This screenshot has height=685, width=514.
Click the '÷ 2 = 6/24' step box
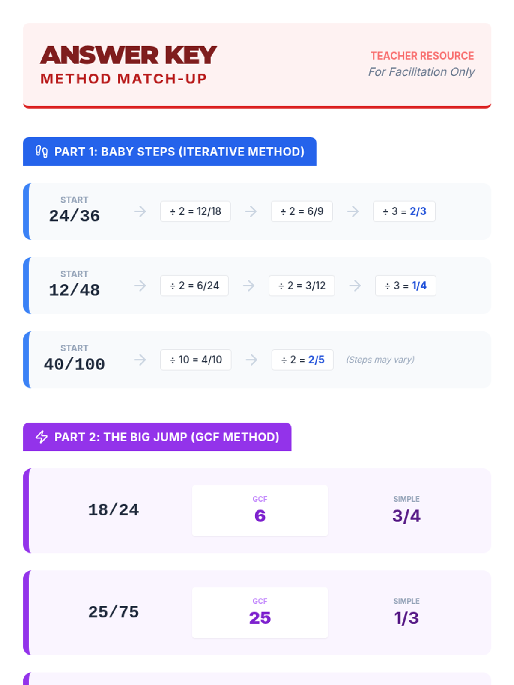(x=194, y=286)
